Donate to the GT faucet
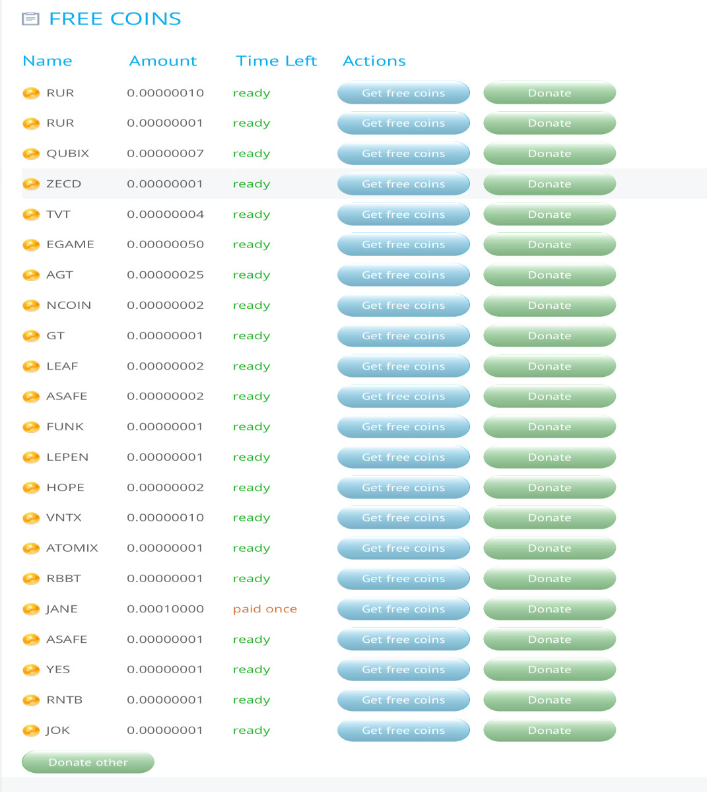Screen dimensions: 707x792 [x=549, y=336]
